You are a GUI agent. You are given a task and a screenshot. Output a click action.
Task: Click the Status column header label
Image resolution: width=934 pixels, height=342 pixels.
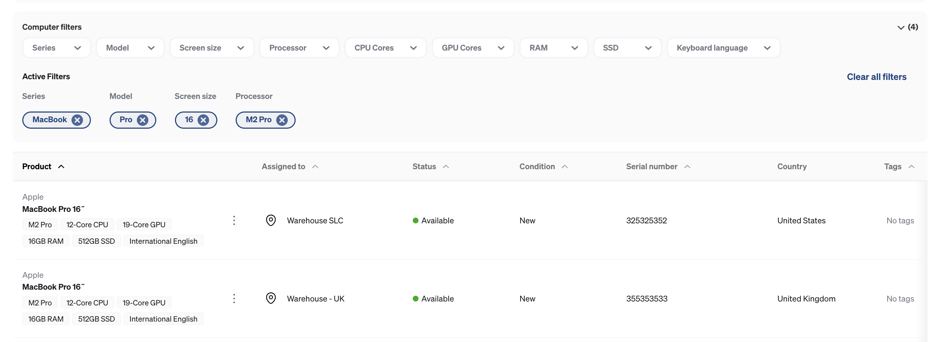tap(424, 166)
